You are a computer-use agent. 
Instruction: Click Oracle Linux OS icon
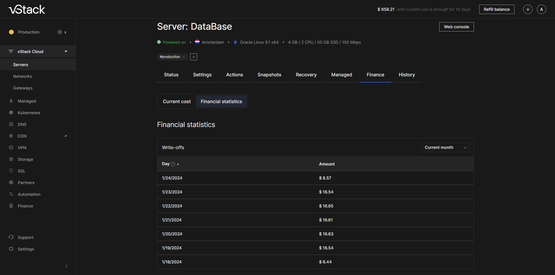pyautogui.click(x=235, y=42)
